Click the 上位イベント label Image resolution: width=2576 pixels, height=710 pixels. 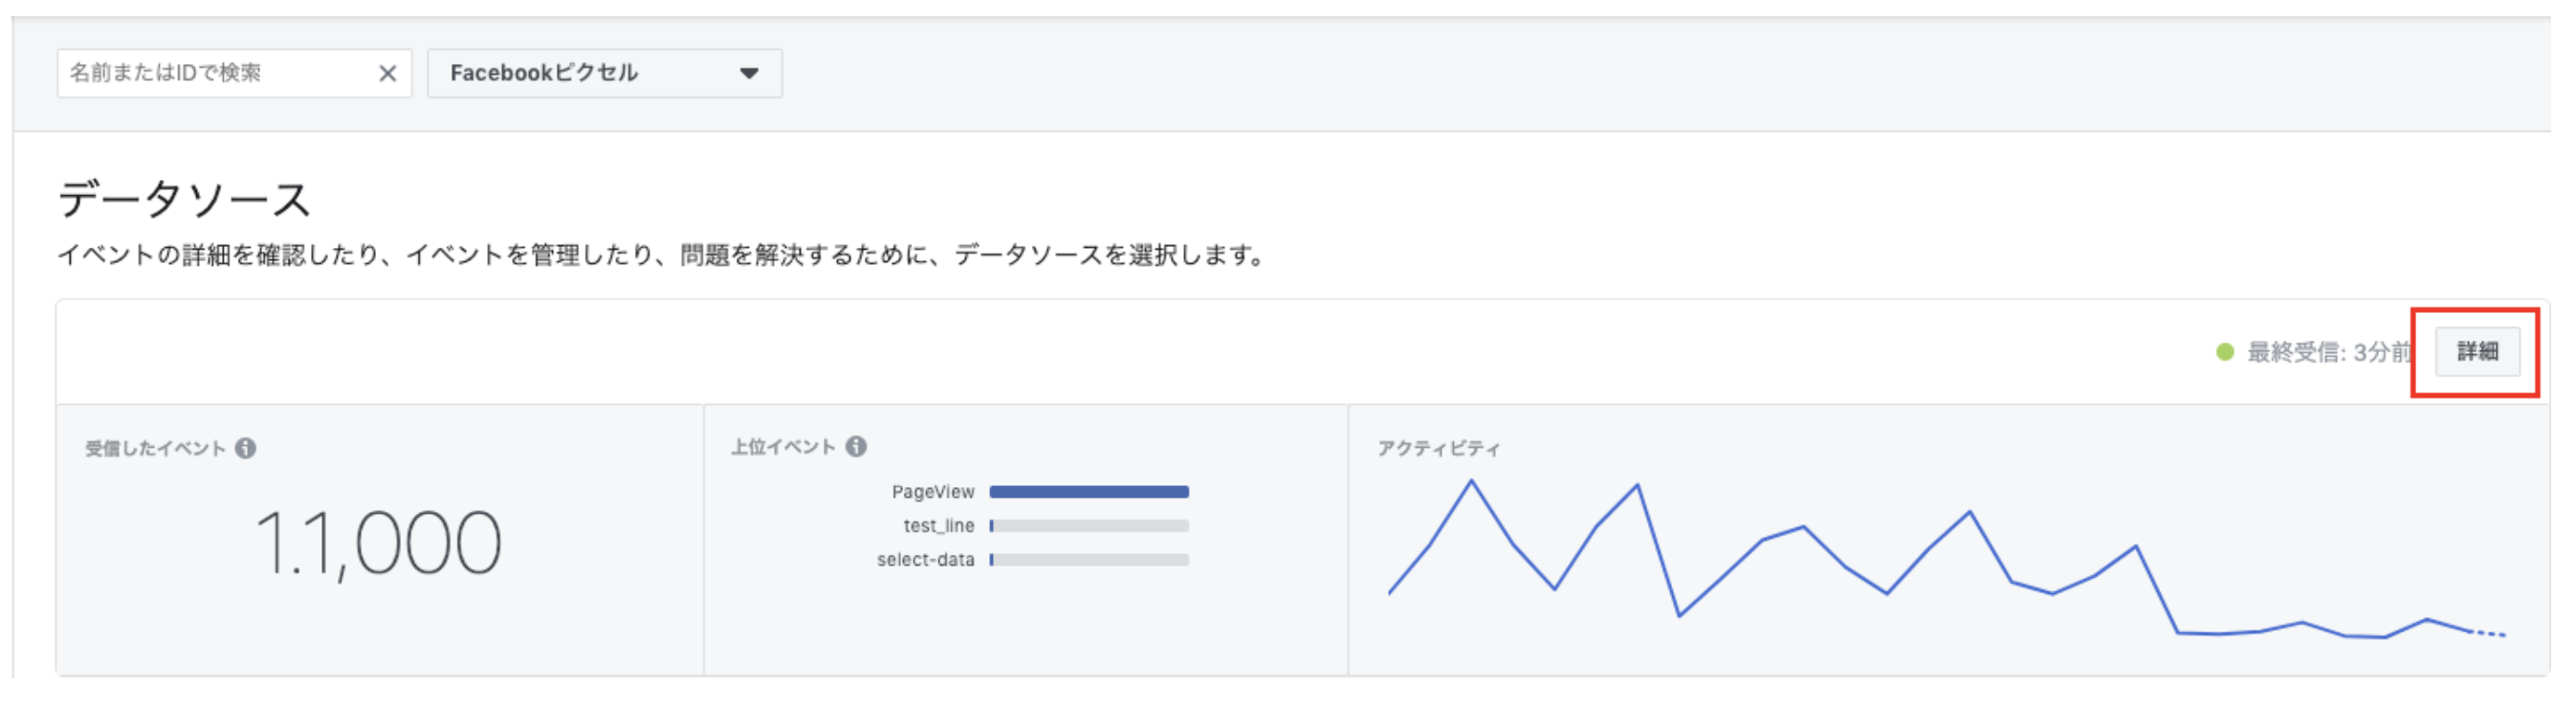click(783, 446)
